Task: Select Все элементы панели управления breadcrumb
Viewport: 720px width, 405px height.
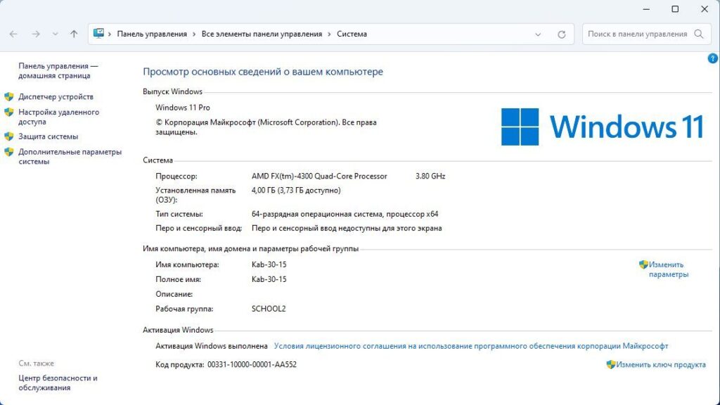Action: coord(262,34)
